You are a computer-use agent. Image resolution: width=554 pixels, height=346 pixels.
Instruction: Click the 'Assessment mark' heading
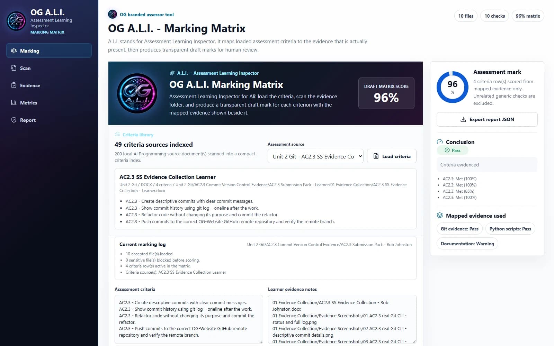pyautogui.click(x=497, y=72)
